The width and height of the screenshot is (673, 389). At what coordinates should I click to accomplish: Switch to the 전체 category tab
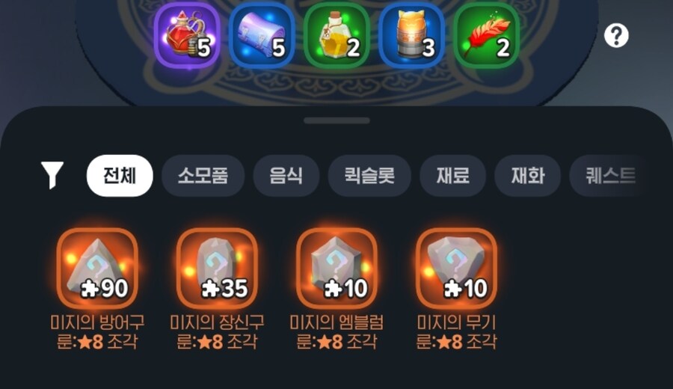click(120, 176)
